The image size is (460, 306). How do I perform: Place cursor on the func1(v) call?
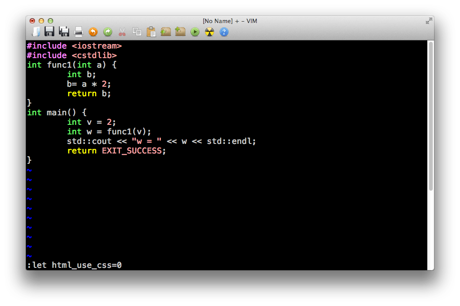(128, 131)
